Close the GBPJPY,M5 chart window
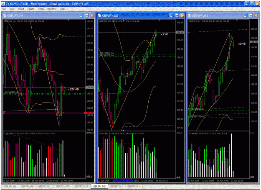The image size is (261, 190). pyautogui.click(x=182, y=15)
